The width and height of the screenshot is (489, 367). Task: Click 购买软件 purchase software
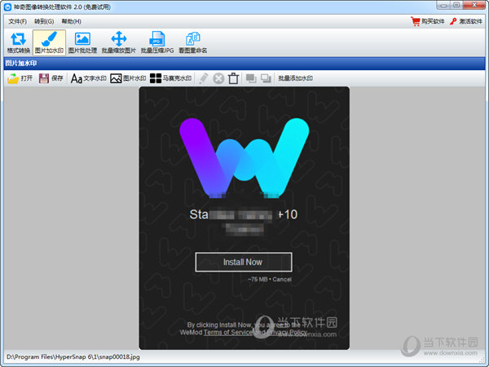[x=427, y=21]
